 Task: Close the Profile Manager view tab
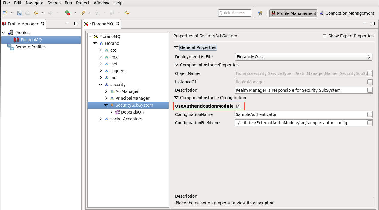(x=42, y=24)
